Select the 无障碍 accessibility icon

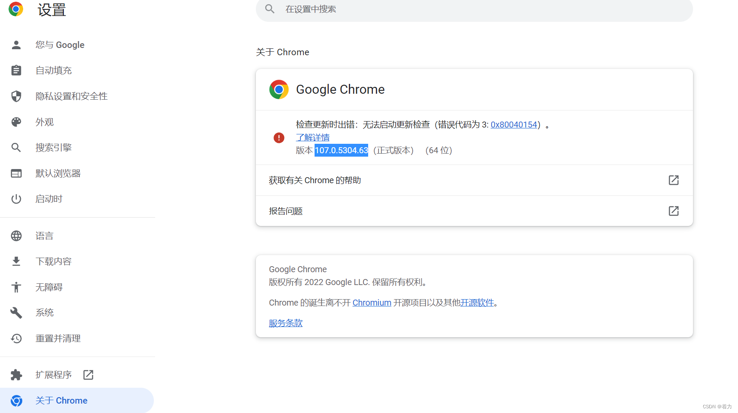(16, 287)
